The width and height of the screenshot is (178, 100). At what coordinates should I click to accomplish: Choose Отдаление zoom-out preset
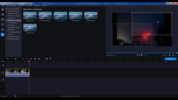coord(30,28)
